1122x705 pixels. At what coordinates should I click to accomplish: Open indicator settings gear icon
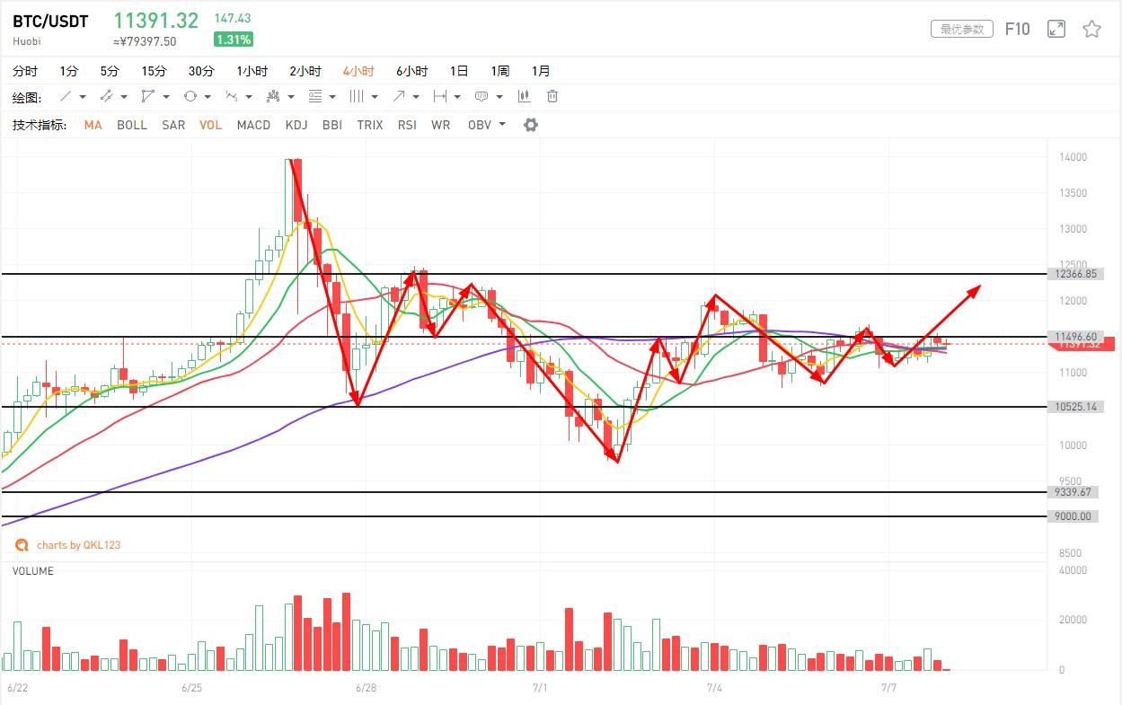tap(531, 125)
